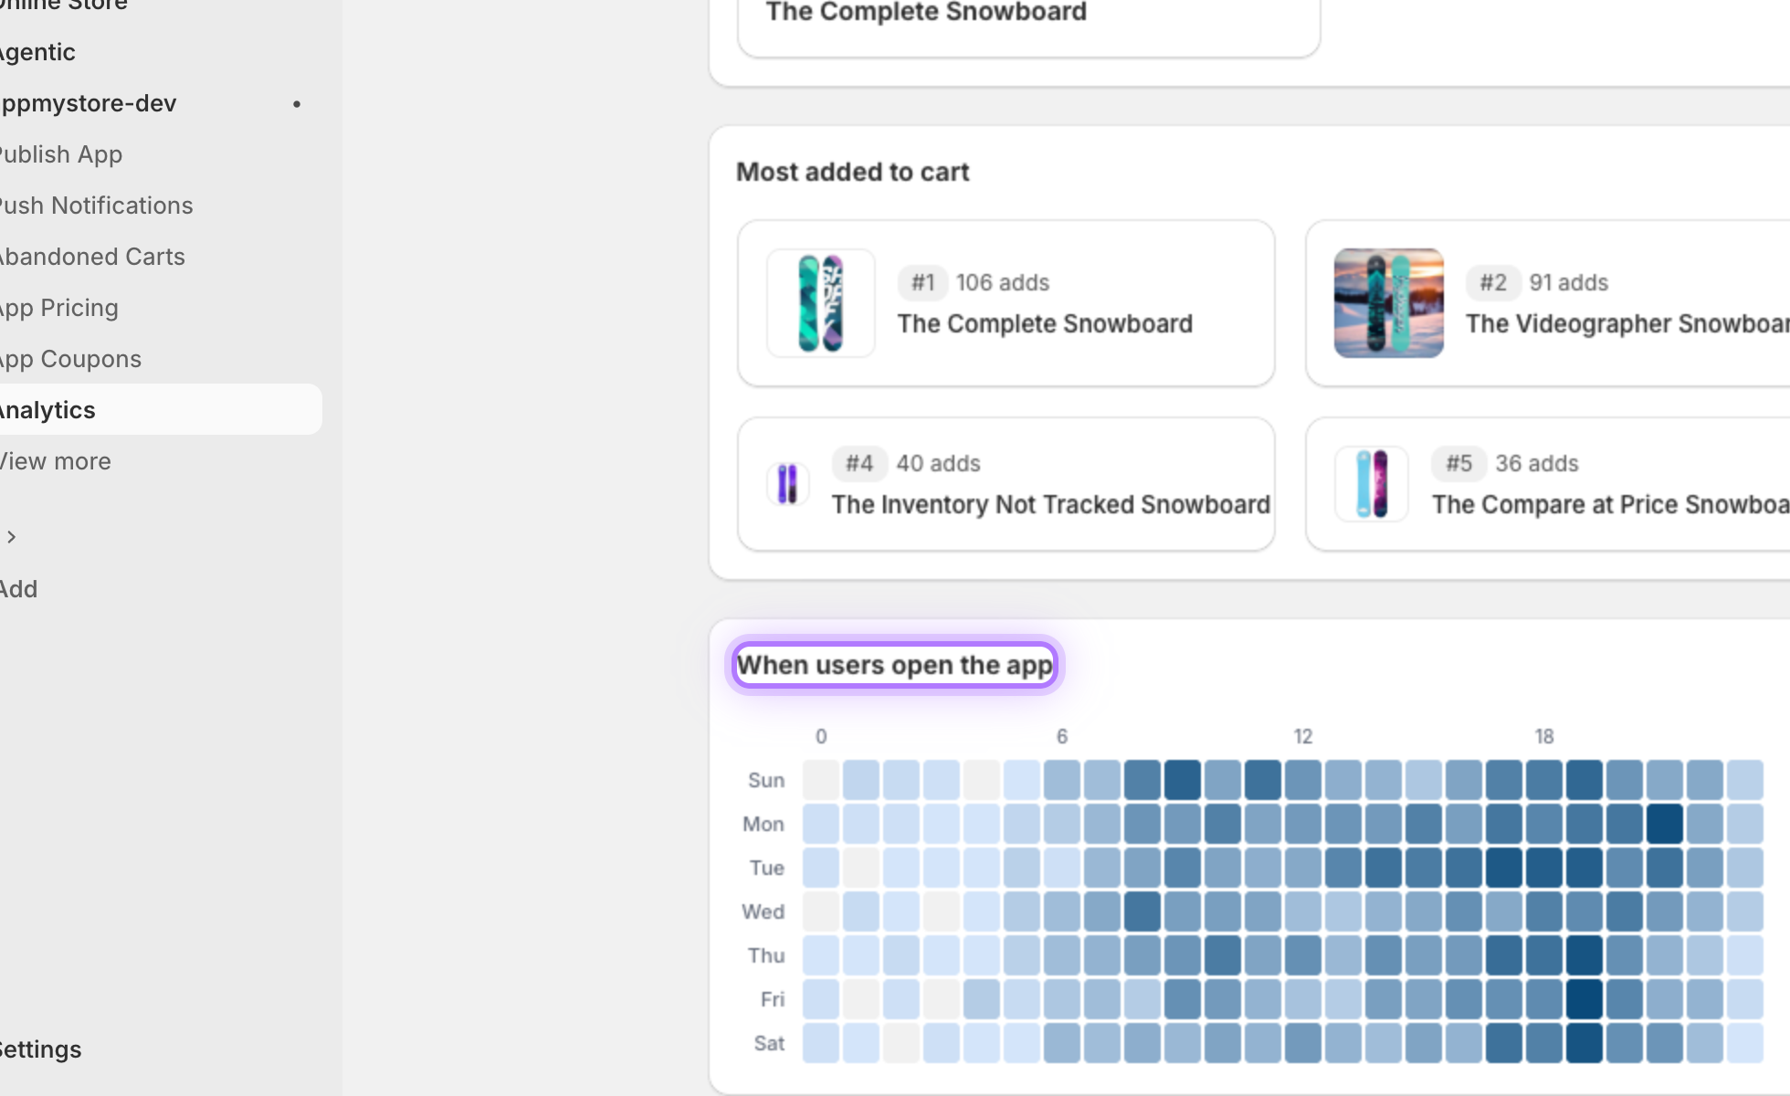Open the Publish App page
The image size is (1790, 1096).
pyautogui.click(x=60, y=154)
